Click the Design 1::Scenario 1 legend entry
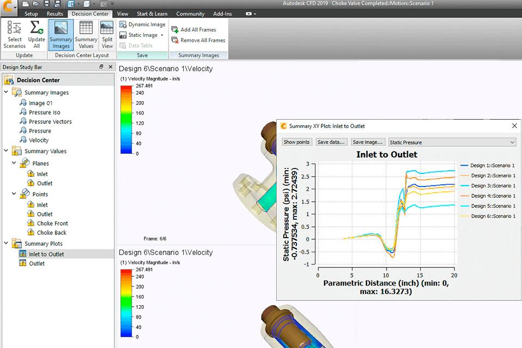 click(x=488, y=165)
